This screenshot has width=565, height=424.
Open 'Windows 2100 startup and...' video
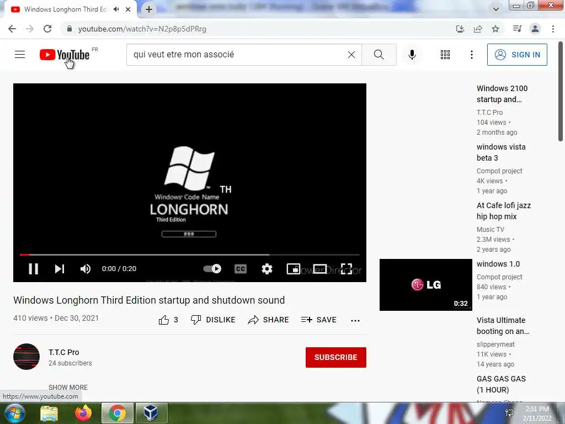502,94
